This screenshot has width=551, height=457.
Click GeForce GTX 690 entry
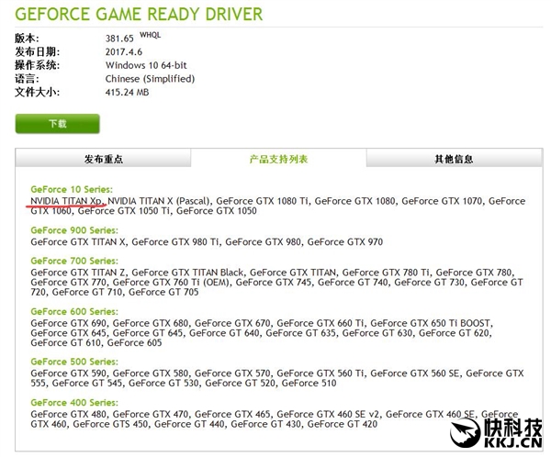pos(68,323)
